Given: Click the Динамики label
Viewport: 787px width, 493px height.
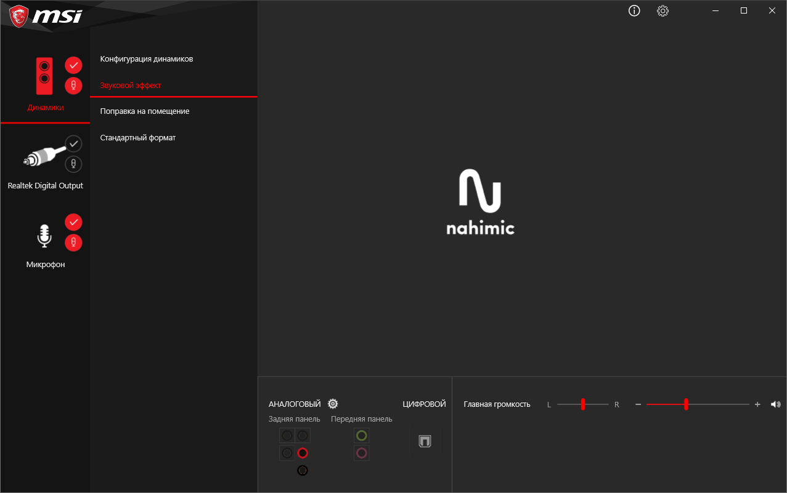Looking at the screenshot, I should pyautogui.click(x=46, y=107).
